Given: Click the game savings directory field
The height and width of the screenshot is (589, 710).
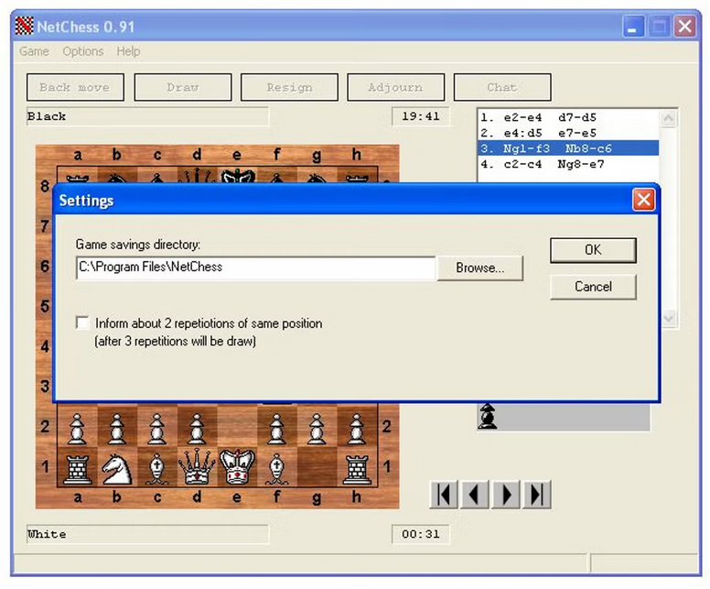Looking at the screenshot, I should pyautogui.click(x=254, y=267).
